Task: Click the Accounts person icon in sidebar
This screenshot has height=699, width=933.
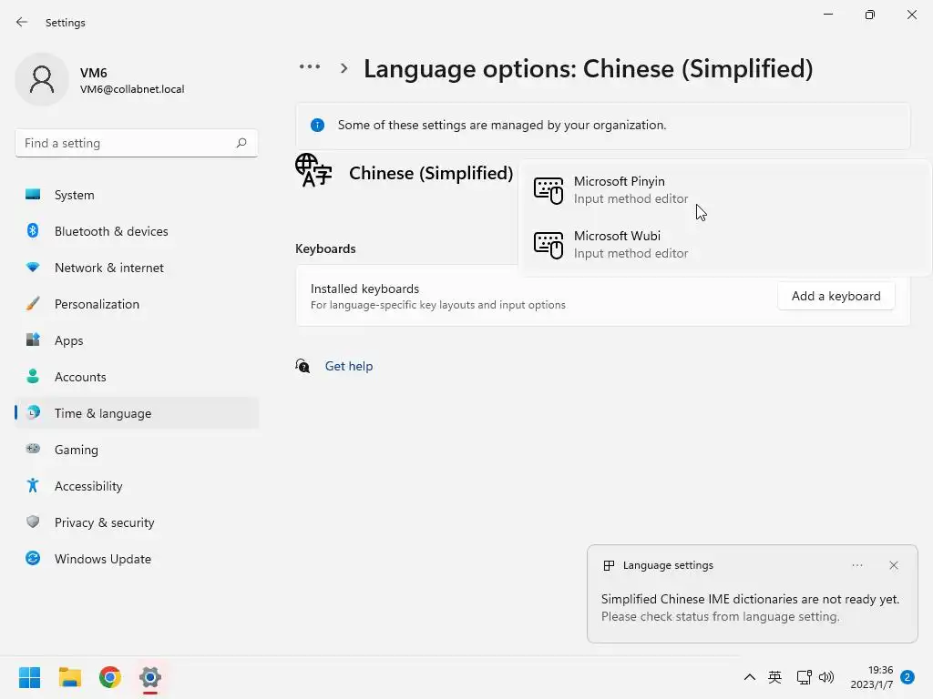Action: [x=33, y=376]
